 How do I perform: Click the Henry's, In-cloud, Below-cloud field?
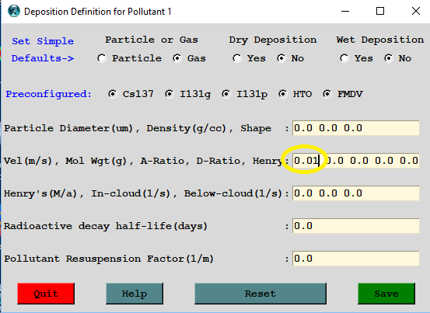355,193
